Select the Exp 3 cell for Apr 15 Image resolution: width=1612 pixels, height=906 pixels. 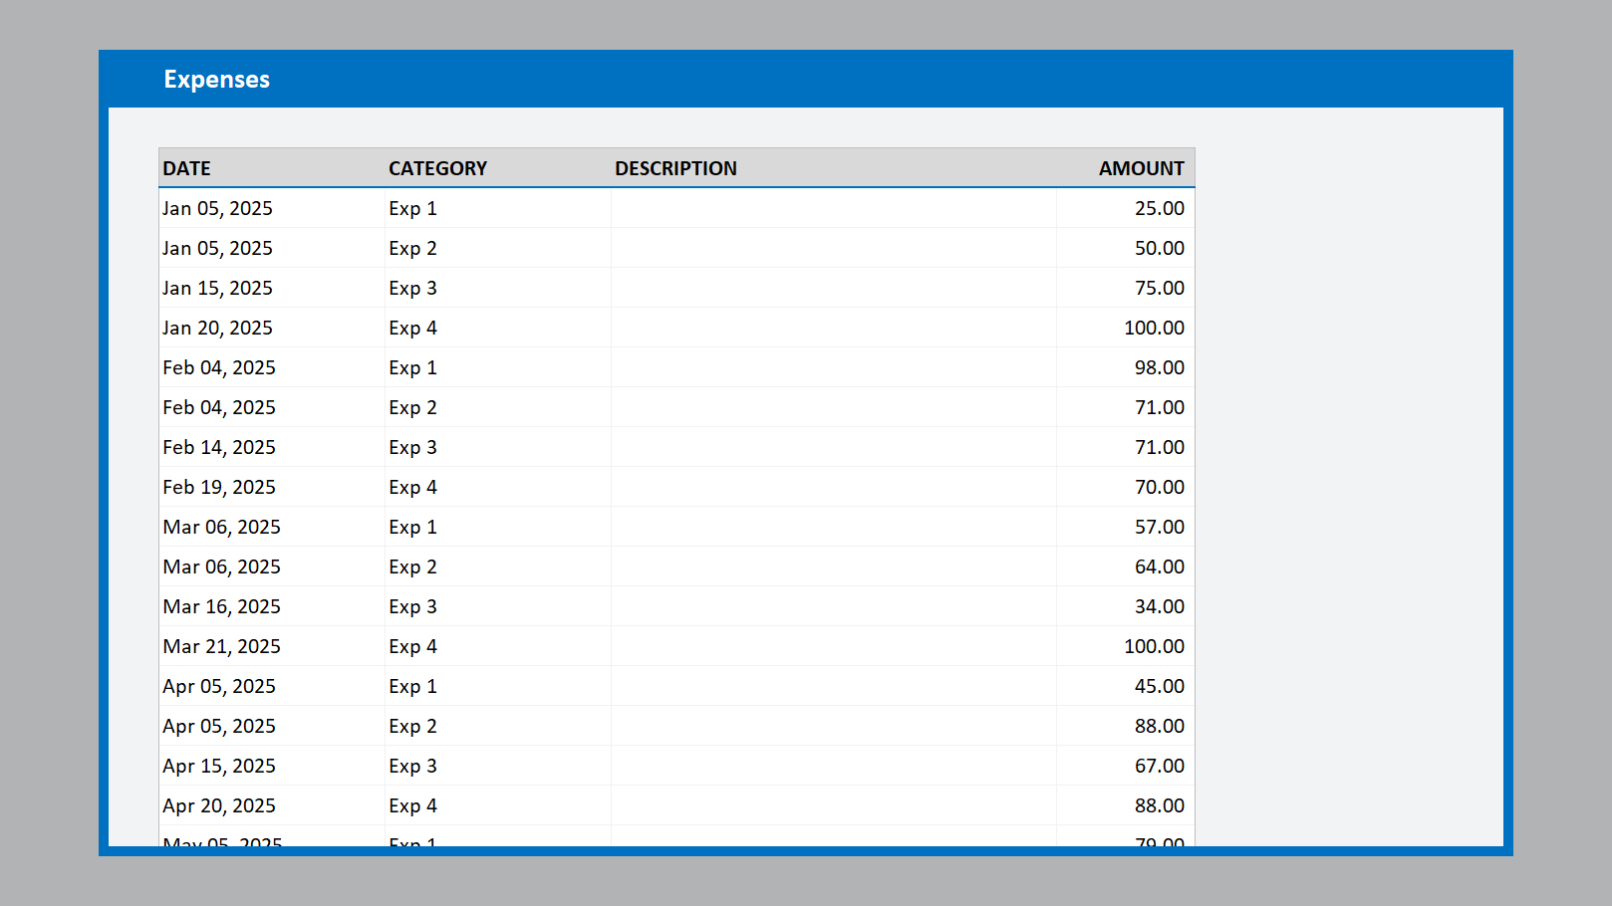coord(412,766)
